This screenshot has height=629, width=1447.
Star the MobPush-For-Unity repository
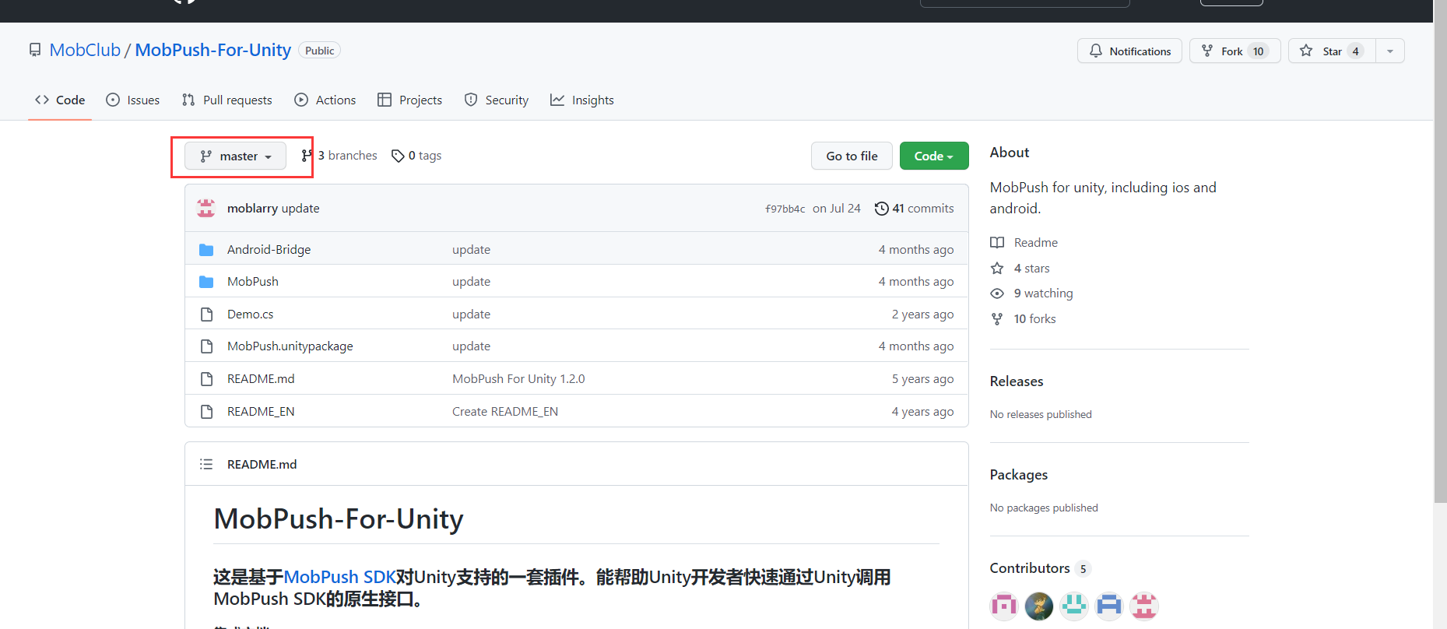coord(1332,51)
